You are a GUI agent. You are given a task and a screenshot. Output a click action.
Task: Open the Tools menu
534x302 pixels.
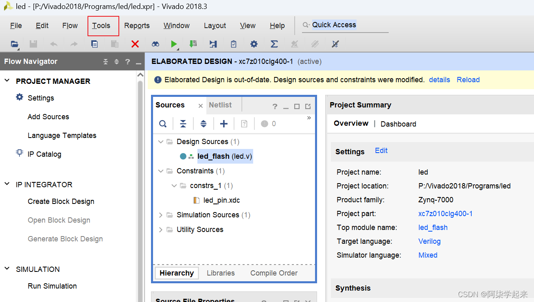pyautogui.click(x=101, y=26)
